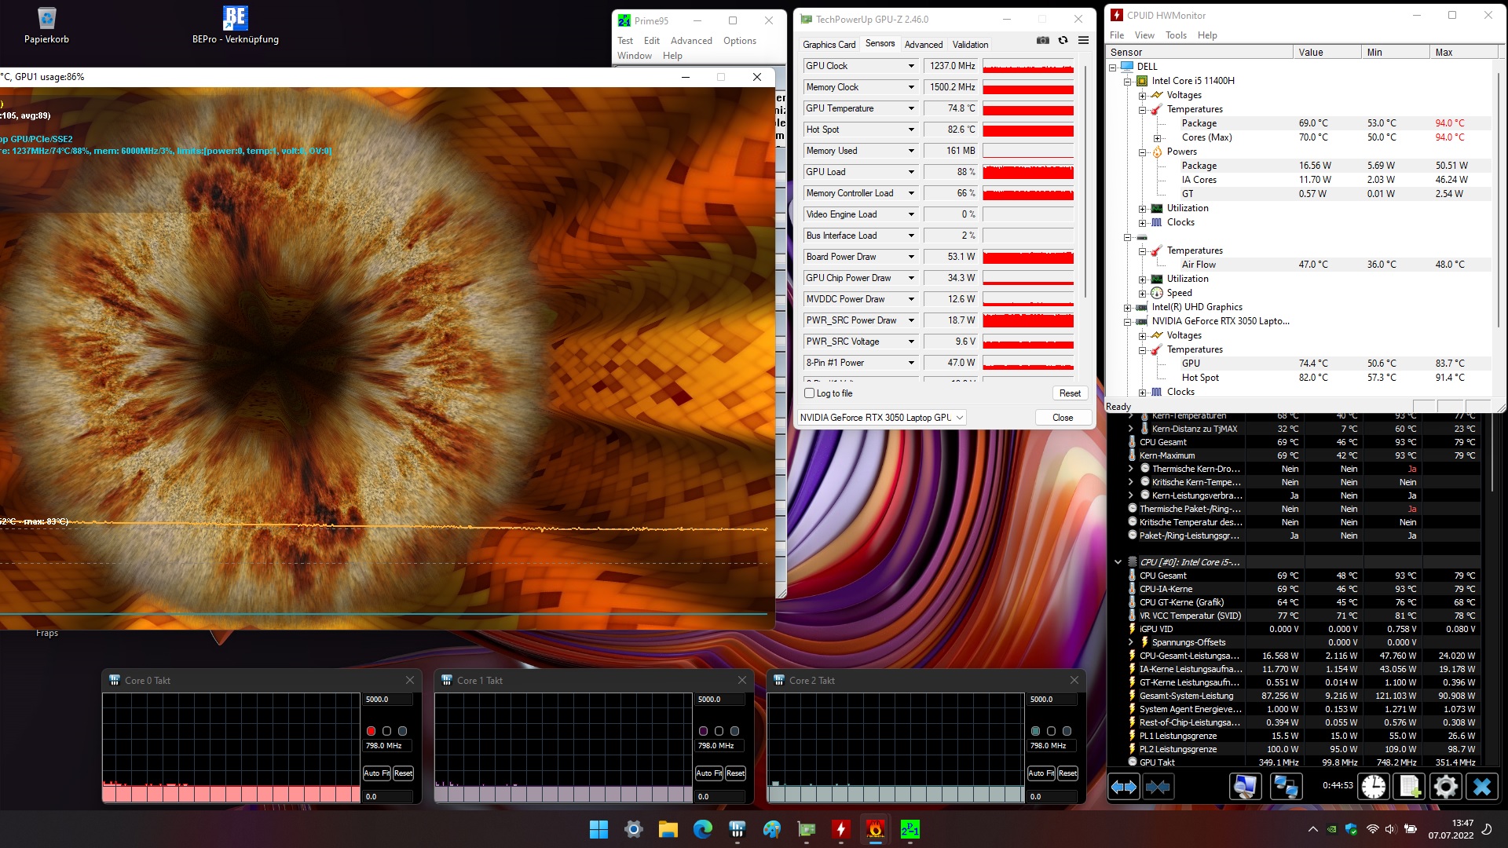Click the GPU-Z screenshot camera icon
This screenshot has width=1508, height=848.
[x=1042, y=41]
